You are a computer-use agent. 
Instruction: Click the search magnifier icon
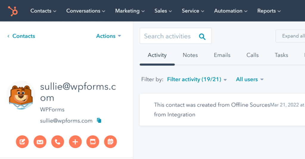click(202, 36)
